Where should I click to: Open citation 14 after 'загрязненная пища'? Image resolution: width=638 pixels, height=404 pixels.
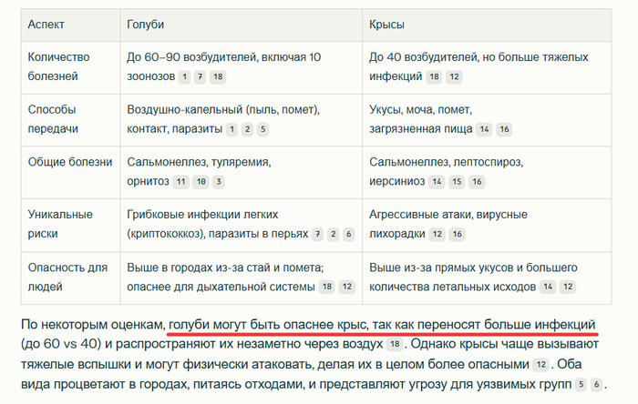tap(484, 129)
